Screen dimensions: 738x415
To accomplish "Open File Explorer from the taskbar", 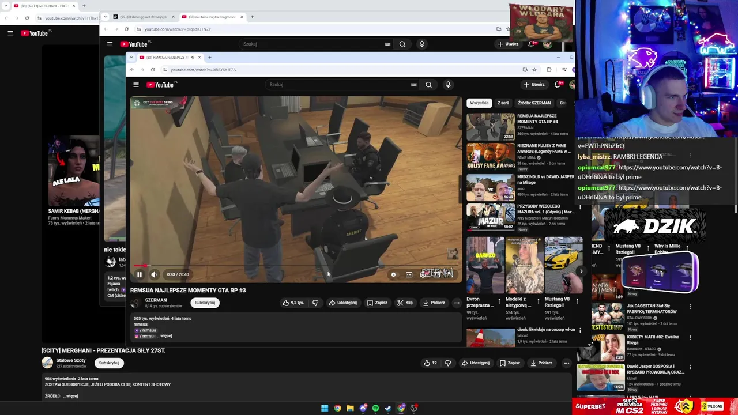I will coord(350,408).
